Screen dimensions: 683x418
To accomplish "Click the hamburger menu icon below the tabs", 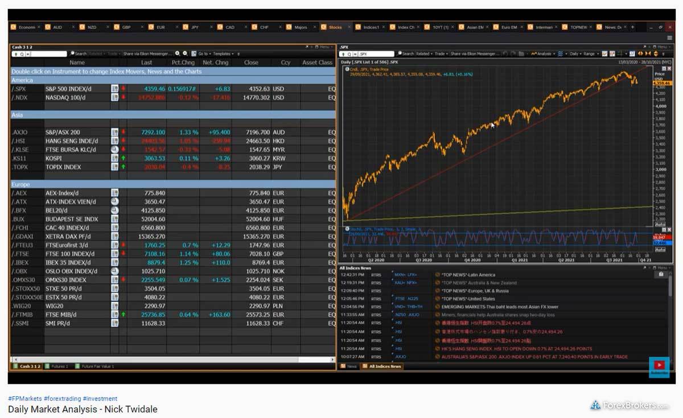I will (669, 38).
